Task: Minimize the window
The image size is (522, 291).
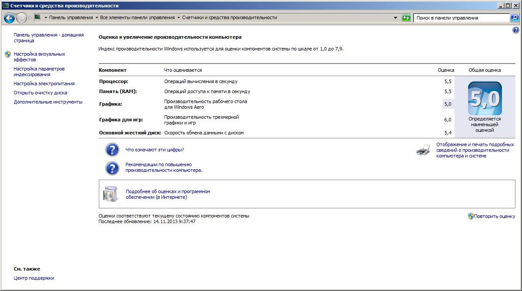Action: pyautogui.click(x=501, y=6)
